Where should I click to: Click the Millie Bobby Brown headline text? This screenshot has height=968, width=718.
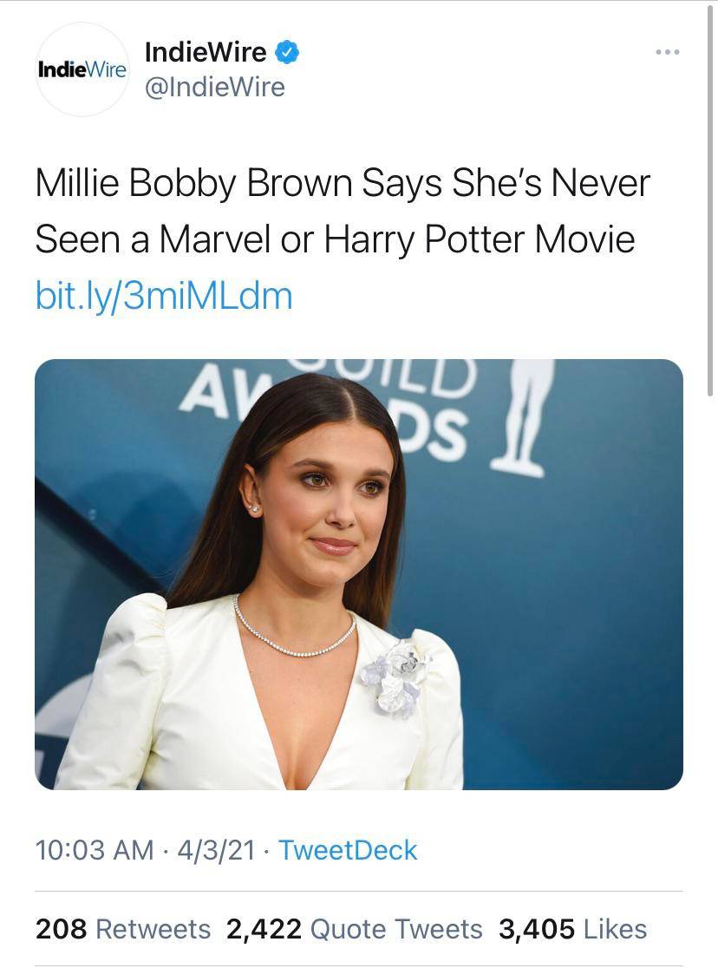(x=342, y=211)
